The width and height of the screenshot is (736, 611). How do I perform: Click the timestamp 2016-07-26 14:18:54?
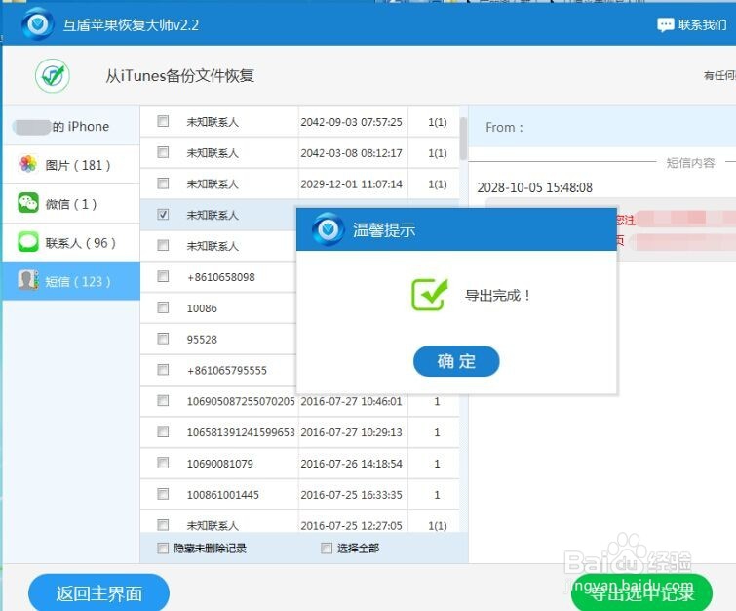point(351,464)
